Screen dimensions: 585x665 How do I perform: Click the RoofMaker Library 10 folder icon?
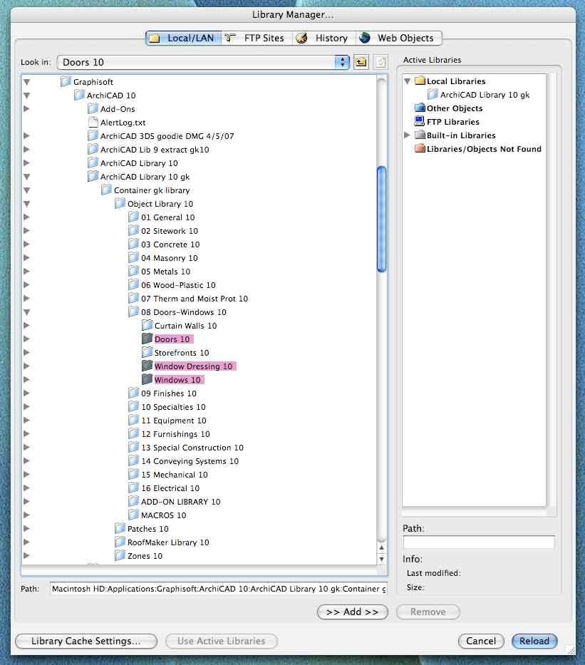(x=120, y=542)
